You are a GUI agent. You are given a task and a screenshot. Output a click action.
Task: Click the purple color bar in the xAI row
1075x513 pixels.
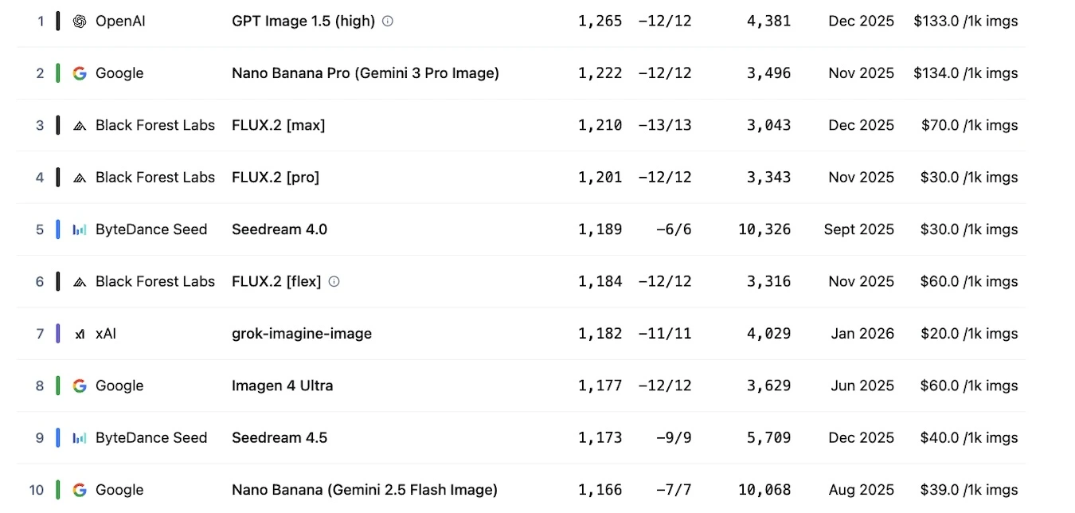click(58, 334)
